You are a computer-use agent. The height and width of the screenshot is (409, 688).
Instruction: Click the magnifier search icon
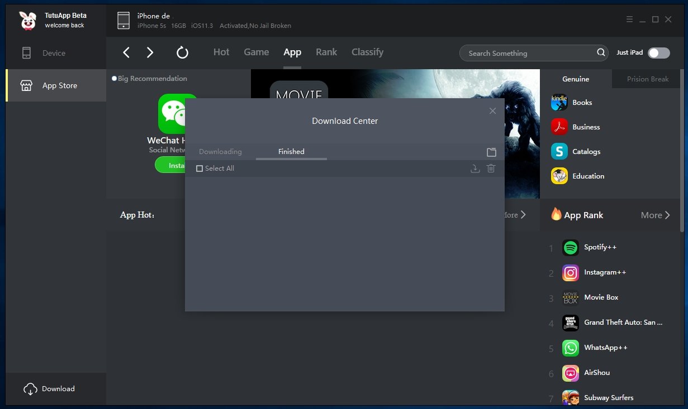tap(601, 52)
